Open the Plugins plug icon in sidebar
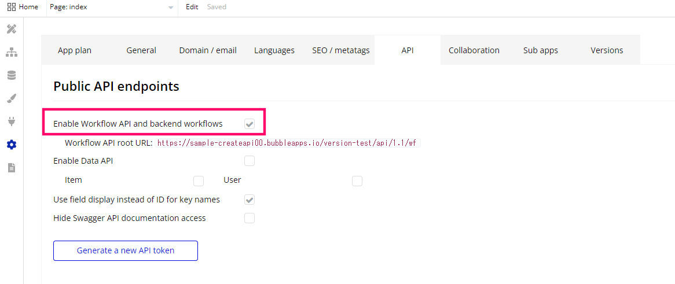 [x=12, y=122]
